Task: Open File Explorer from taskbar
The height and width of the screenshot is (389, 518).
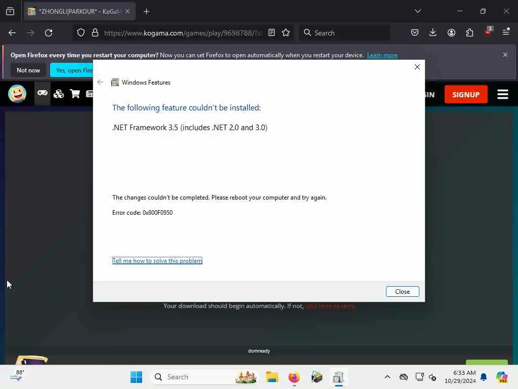Action: (272, 377)
